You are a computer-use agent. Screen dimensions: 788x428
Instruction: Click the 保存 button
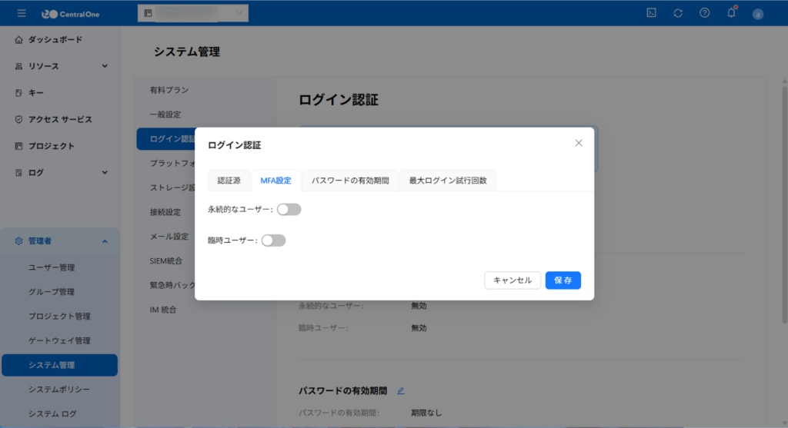coord(563,280)
